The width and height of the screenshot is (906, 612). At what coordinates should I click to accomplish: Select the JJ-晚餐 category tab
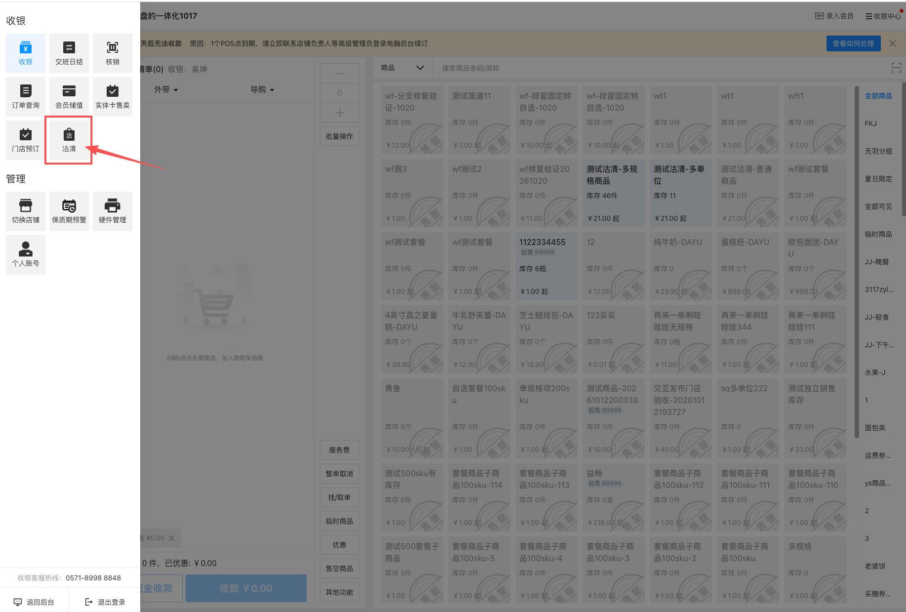tap(877, 262)
